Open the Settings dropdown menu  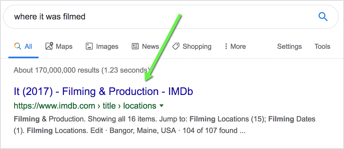(x=289, y=47)
